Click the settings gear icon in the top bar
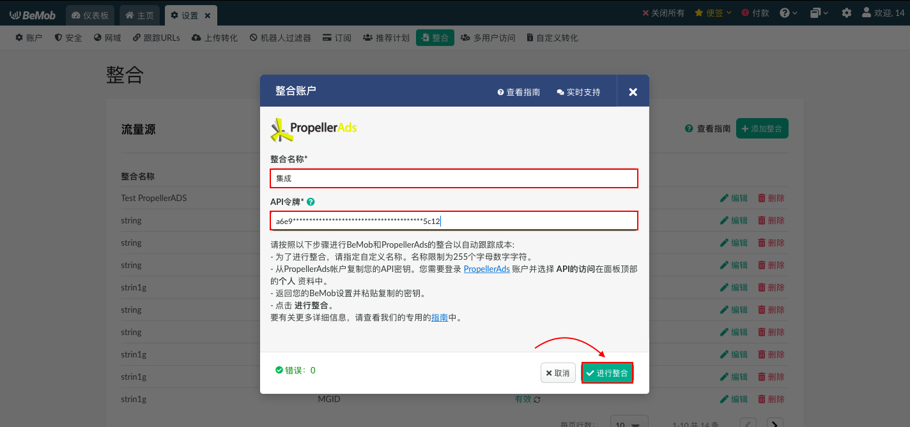Image resolution: width=910 pixels, height=427 pixels. pyautogui.click(x=847, y=12)
